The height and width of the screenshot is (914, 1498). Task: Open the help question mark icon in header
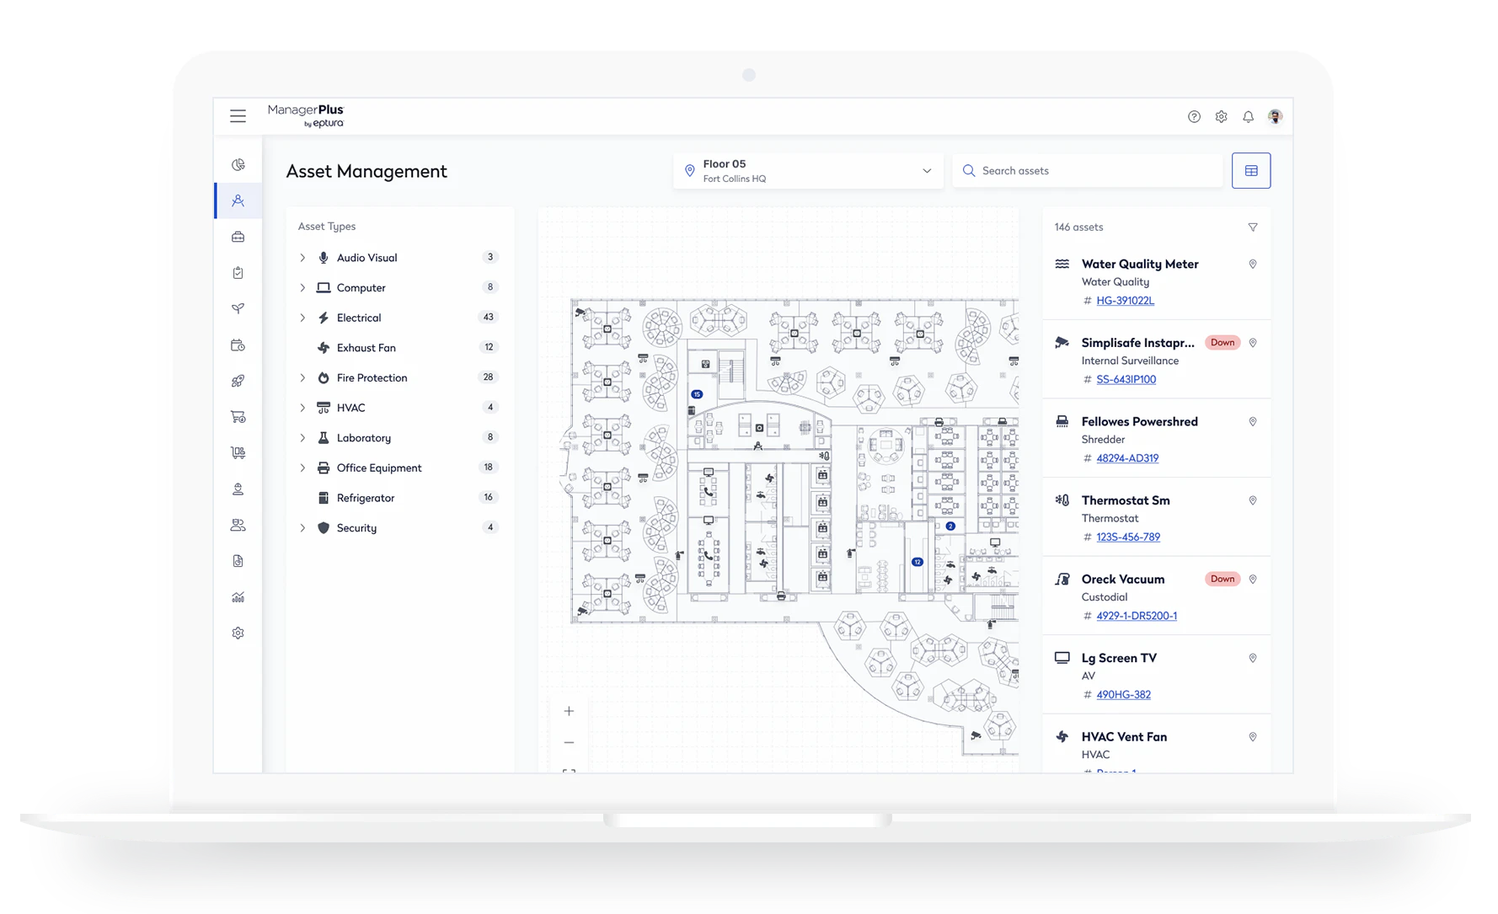tap(1194, 116)
